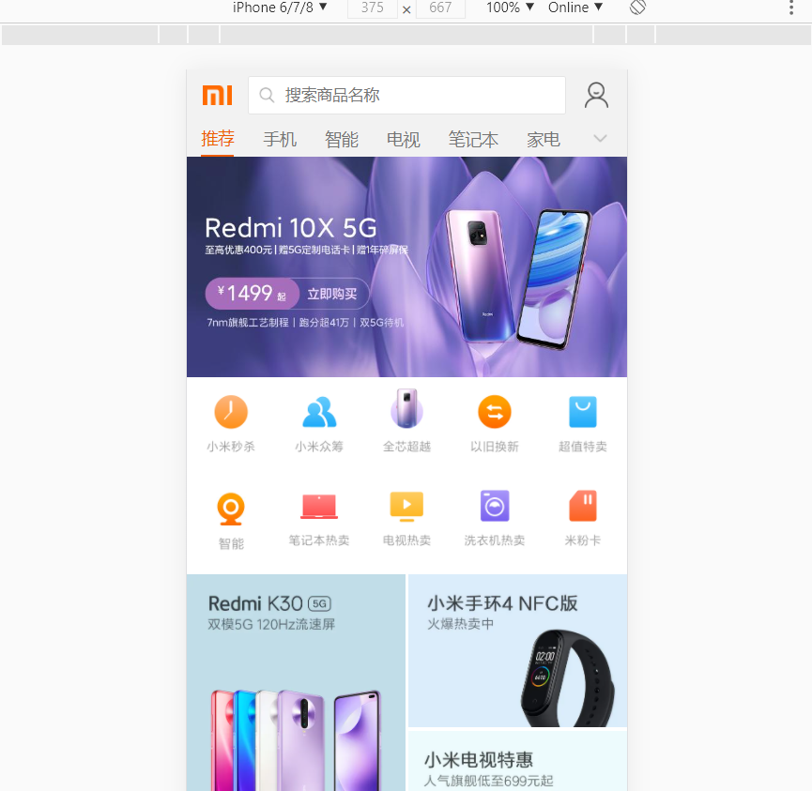812x791 pixels.
Task: Click the ¥1499 price pill
Action: (x=253, y=294)
